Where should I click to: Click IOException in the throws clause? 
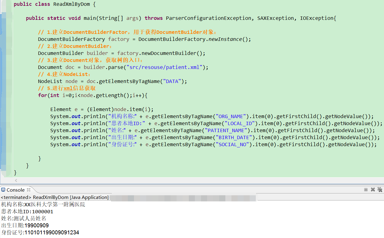tap(317, 18)
